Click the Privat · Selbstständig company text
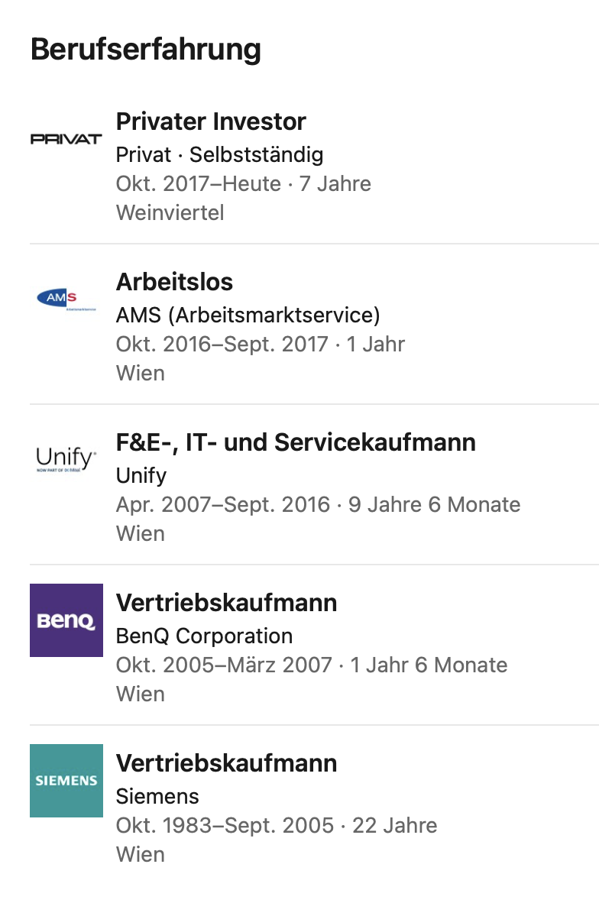The height and width of the screenshot is (903, 599). click(219, 155)
